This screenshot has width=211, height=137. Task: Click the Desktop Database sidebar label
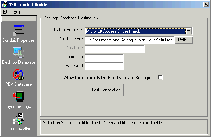click(19, 62)
